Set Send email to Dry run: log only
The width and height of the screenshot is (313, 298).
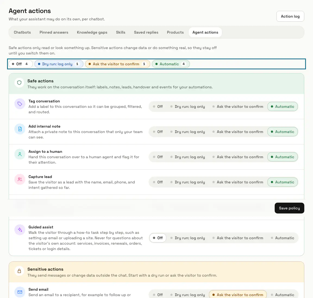click(x=188, y=295)
